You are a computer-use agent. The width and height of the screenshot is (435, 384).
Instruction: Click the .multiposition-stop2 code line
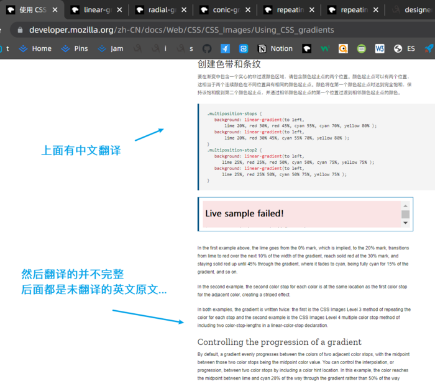tap(234, 150)
